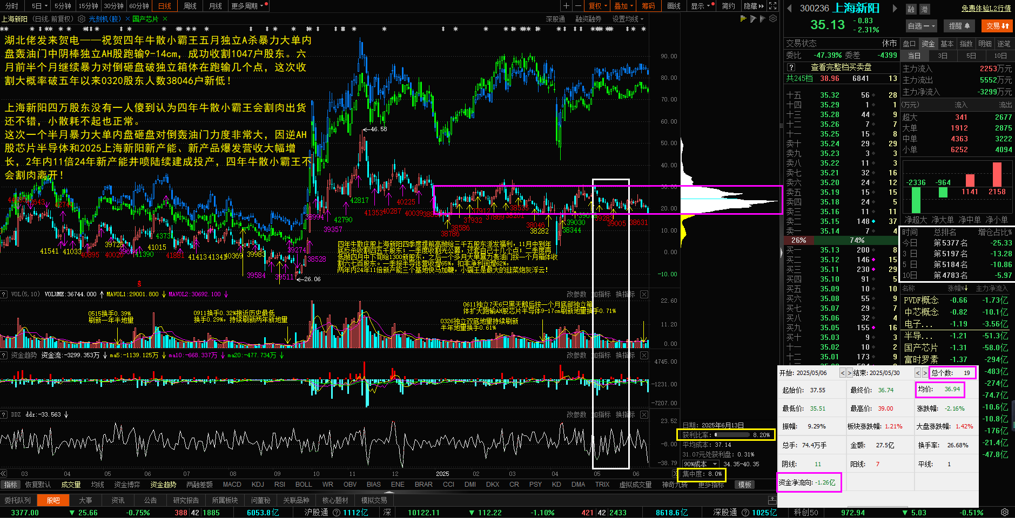Toggle 简约 simple mode
1015x518 pixels.
coord(728,6)
